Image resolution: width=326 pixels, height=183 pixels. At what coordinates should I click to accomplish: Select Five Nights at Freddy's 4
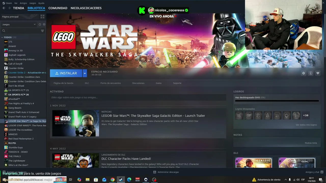click(x=21, y=103)
